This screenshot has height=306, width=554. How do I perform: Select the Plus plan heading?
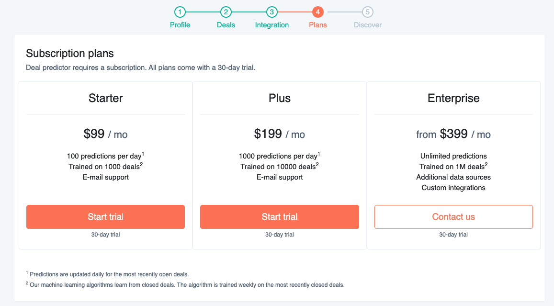pyautogui.click(x=280, y=98)
